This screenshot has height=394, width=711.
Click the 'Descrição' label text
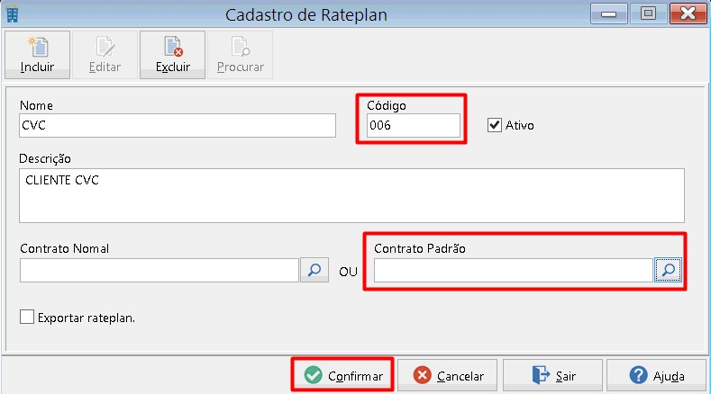tap(45, 158)
